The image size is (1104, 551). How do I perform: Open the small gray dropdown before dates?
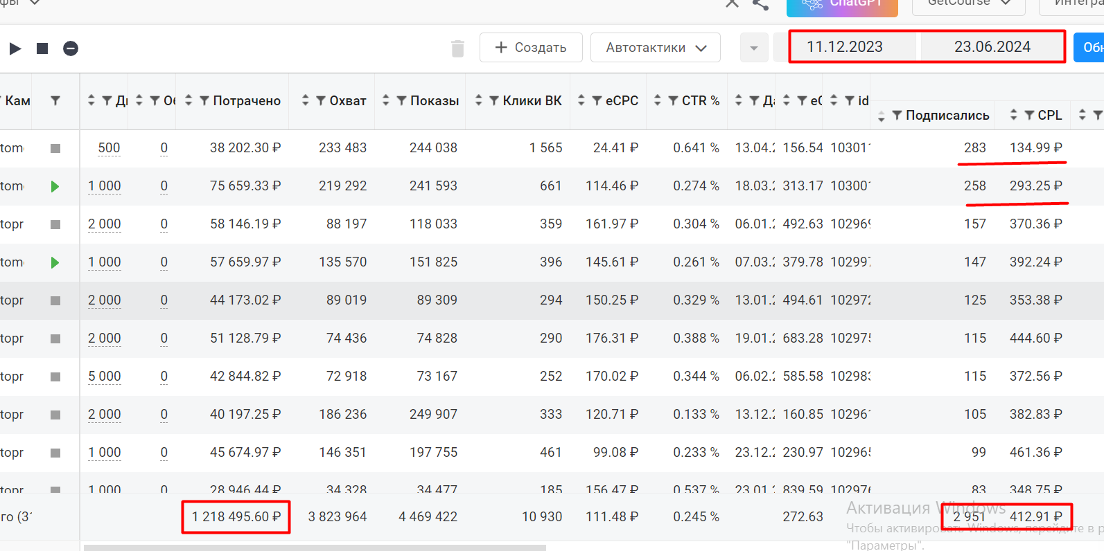click(754, 48)
